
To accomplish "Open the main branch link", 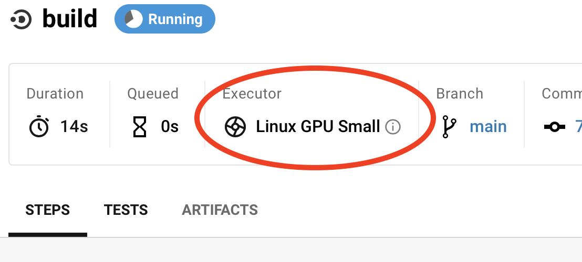I will click(x=488, y=127).
